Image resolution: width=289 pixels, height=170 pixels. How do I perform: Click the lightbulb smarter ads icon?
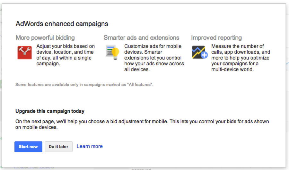(113, 53)
